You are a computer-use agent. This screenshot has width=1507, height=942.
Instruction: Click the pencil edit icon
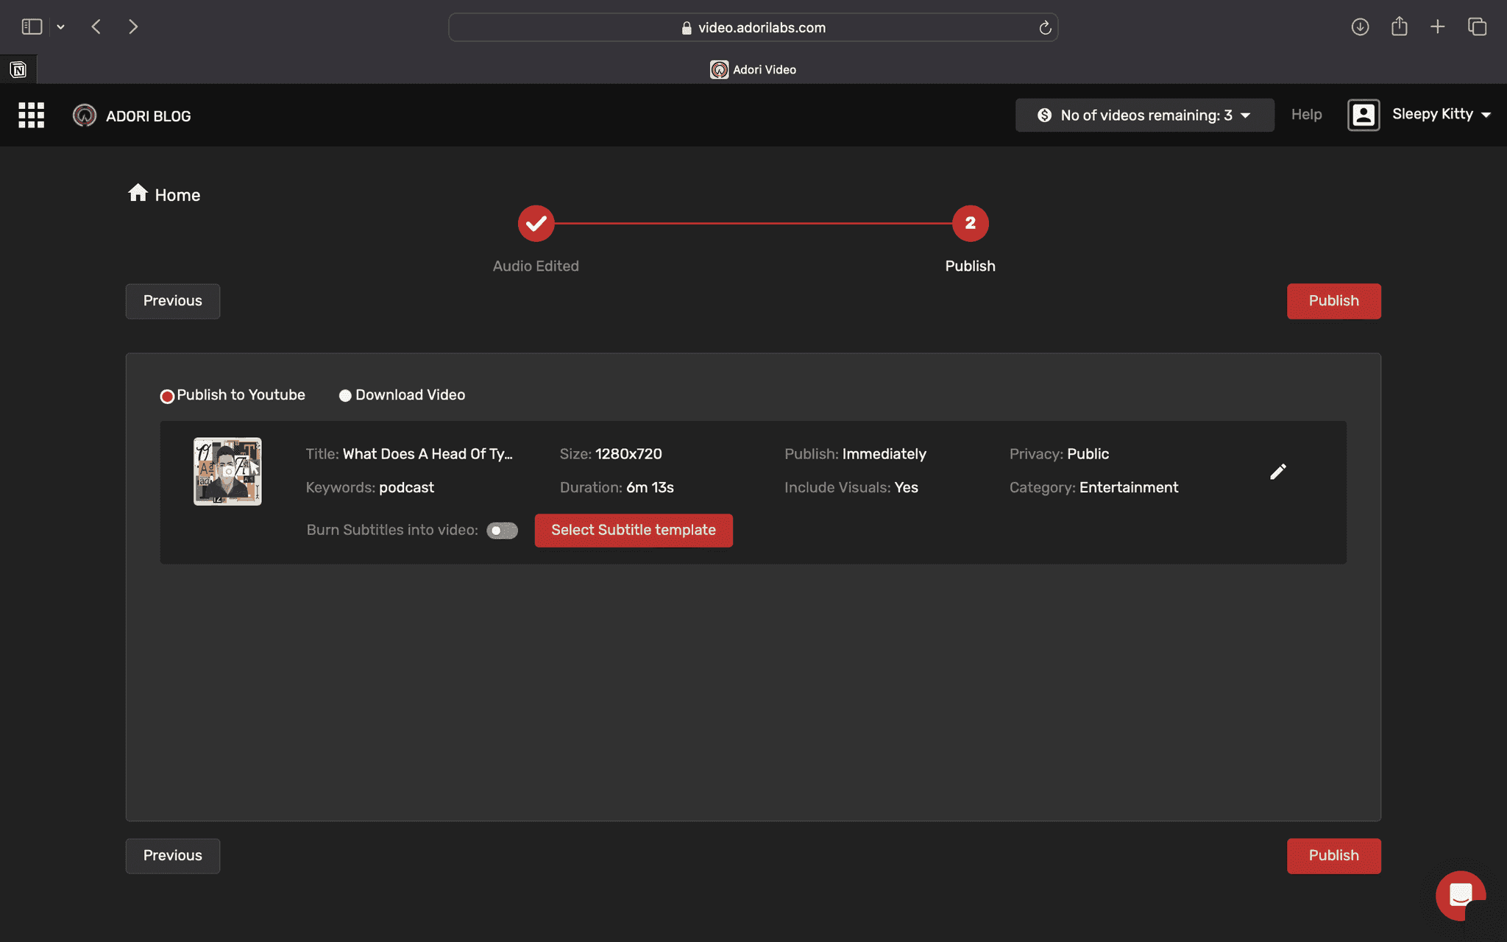click(x=1278, y=472)
